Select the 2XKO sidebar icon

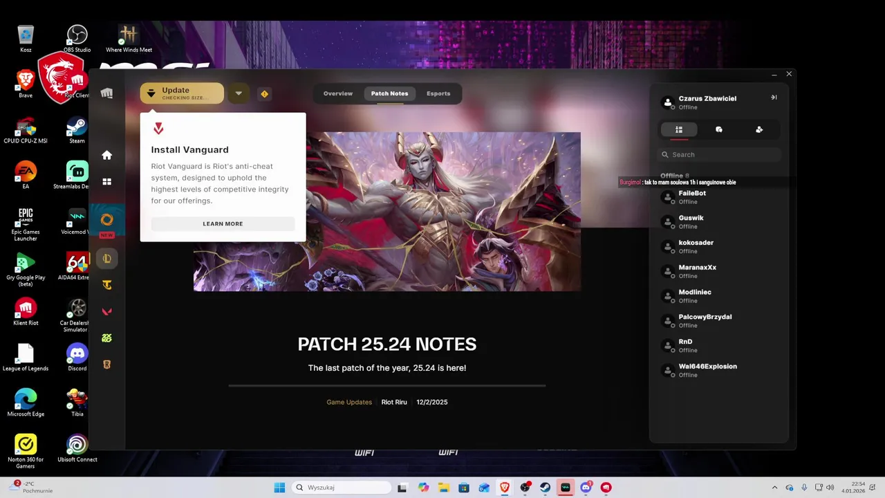point(106,338)
